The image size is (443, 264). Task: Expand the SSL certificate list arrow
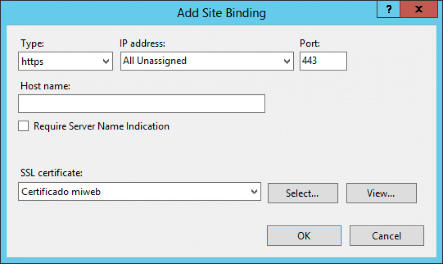(x=254, y=192)
